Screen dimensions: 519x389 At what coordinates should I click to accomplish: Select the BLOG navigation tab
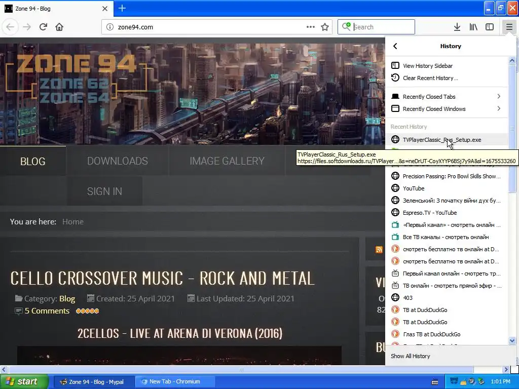pyautogui.click(x=33, y=161)
